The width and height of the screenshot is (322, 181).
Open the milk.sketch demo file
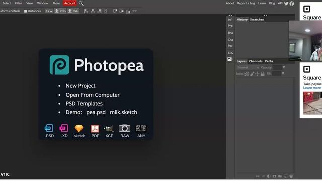tap(123, 112)
